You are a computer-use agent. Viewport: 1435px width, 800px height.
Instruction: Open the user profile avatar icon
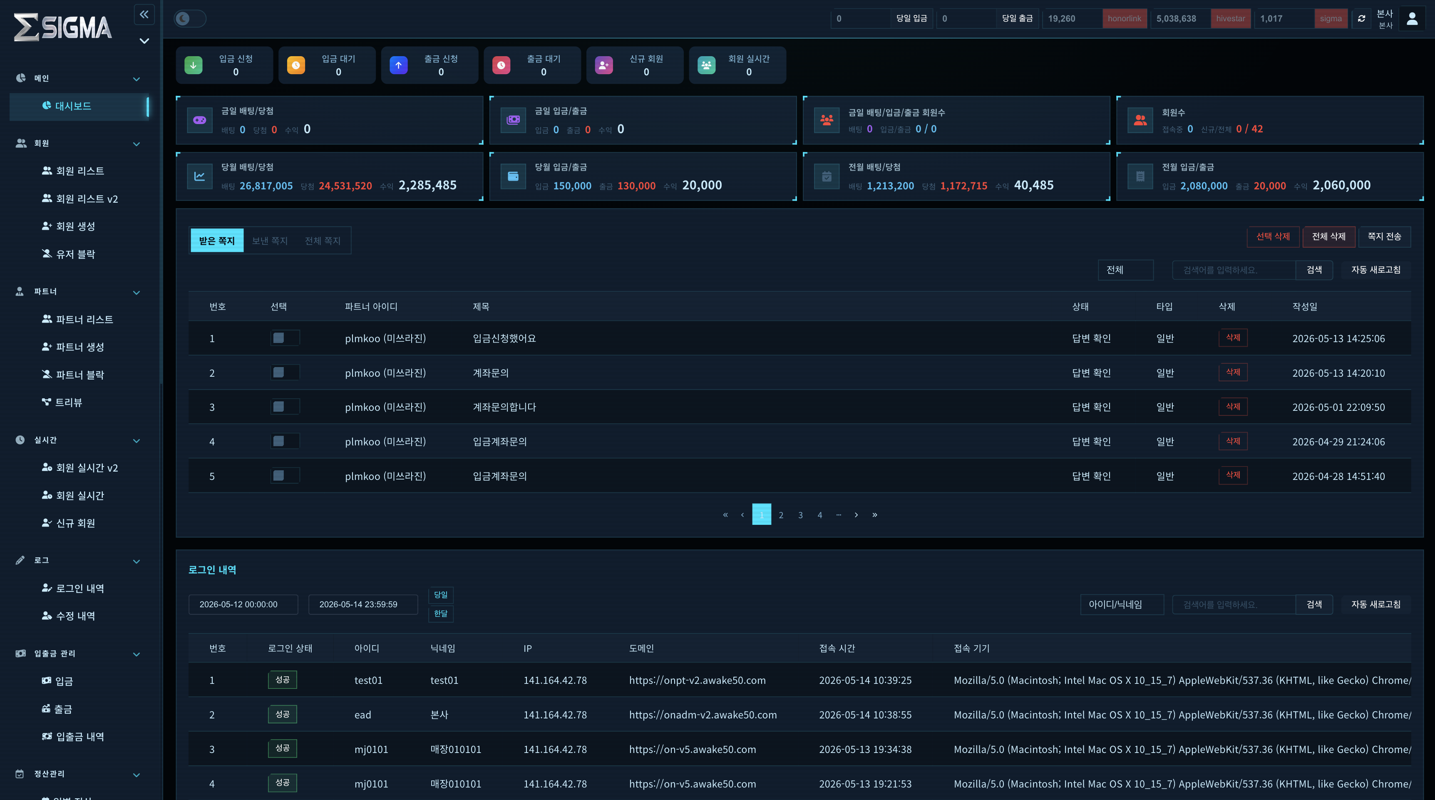coord(1412,18)
